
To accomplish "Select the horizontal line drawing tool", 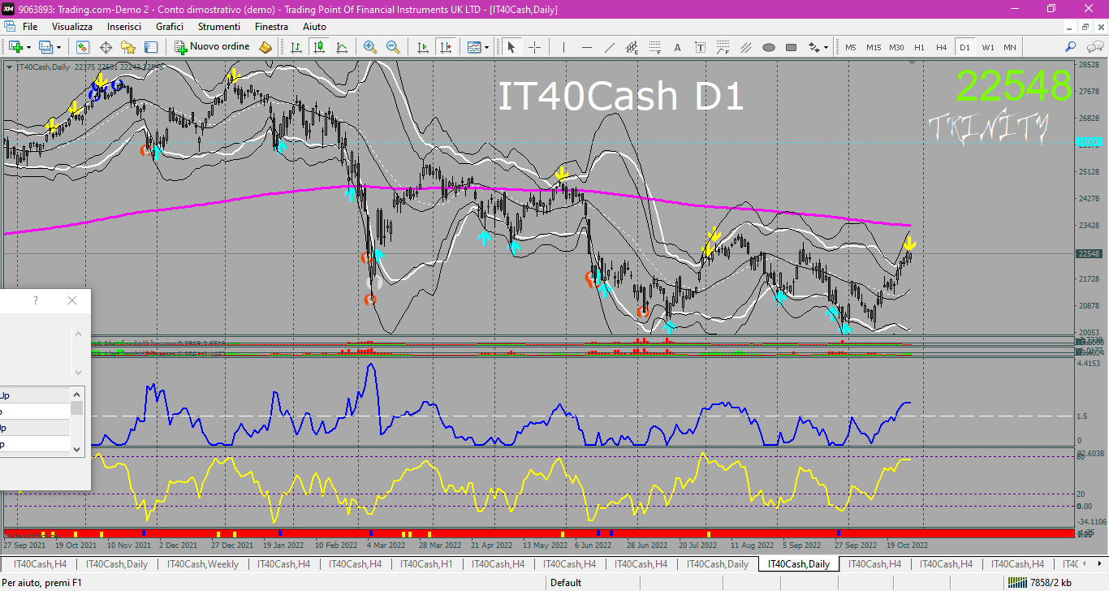I will pyautogui.click(x=586, y=47).
